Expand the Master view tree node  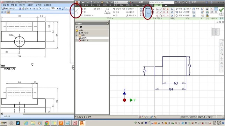click(77, 33)
